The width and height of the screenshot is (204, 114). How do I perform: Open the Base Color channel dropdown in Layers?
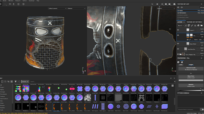click(x=180, y=26)
